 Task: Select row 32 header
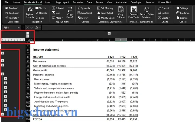(x=28, y=70)
